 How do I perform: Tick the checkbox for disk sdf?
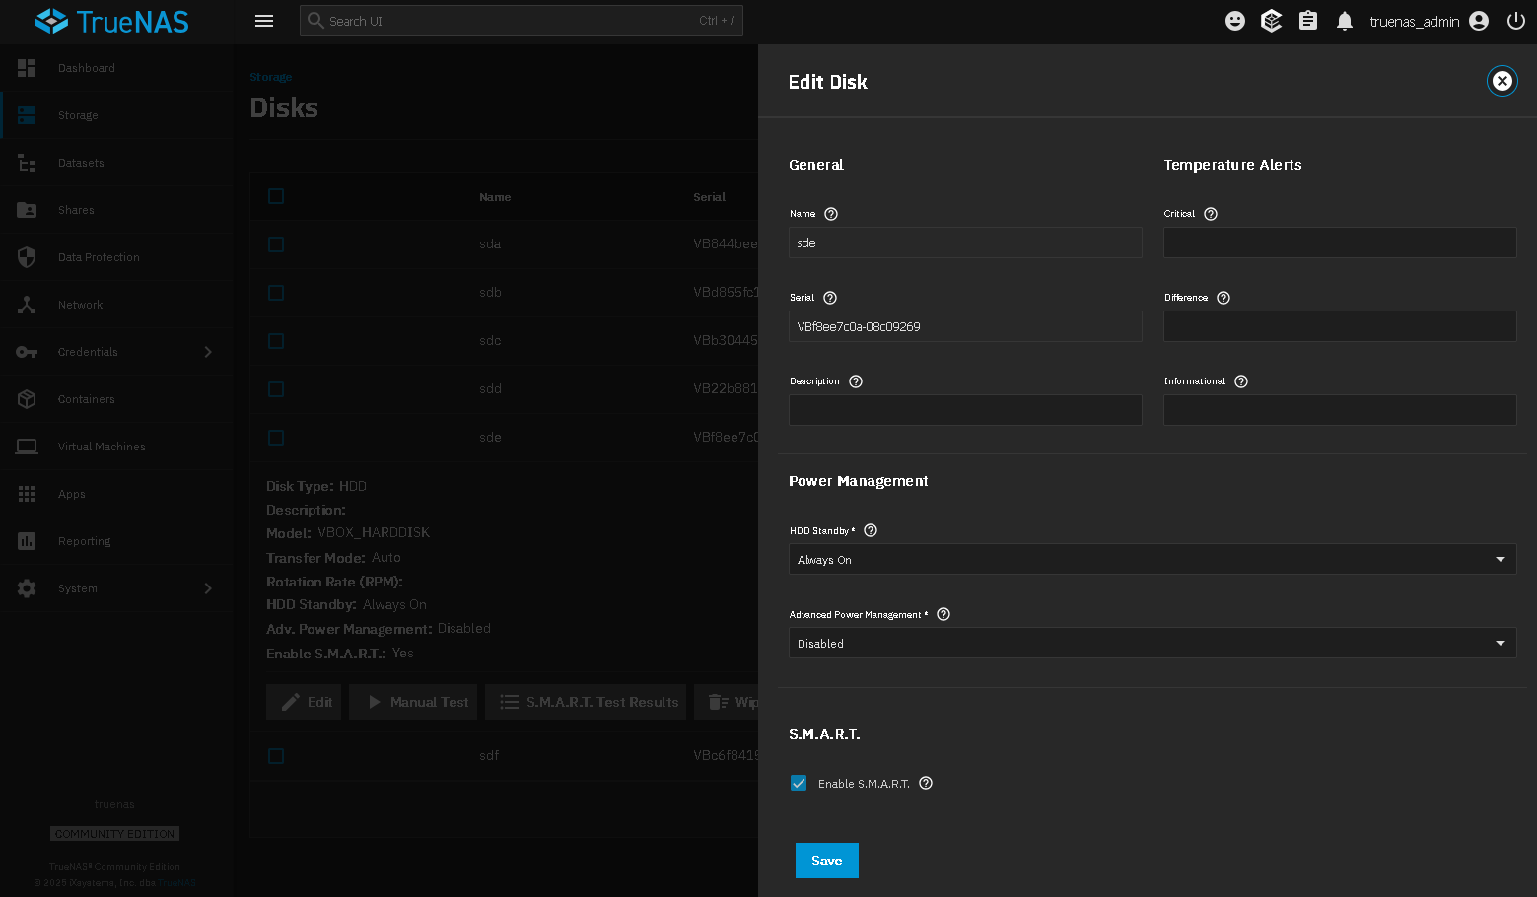(x=276, y=756)
